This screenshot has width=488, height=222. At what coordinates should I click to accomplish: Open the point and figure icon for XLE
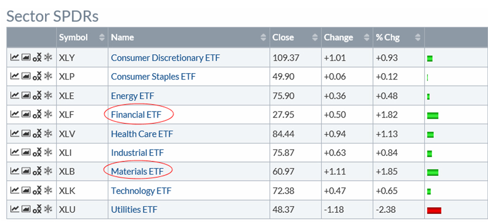(x=37, y=96)
